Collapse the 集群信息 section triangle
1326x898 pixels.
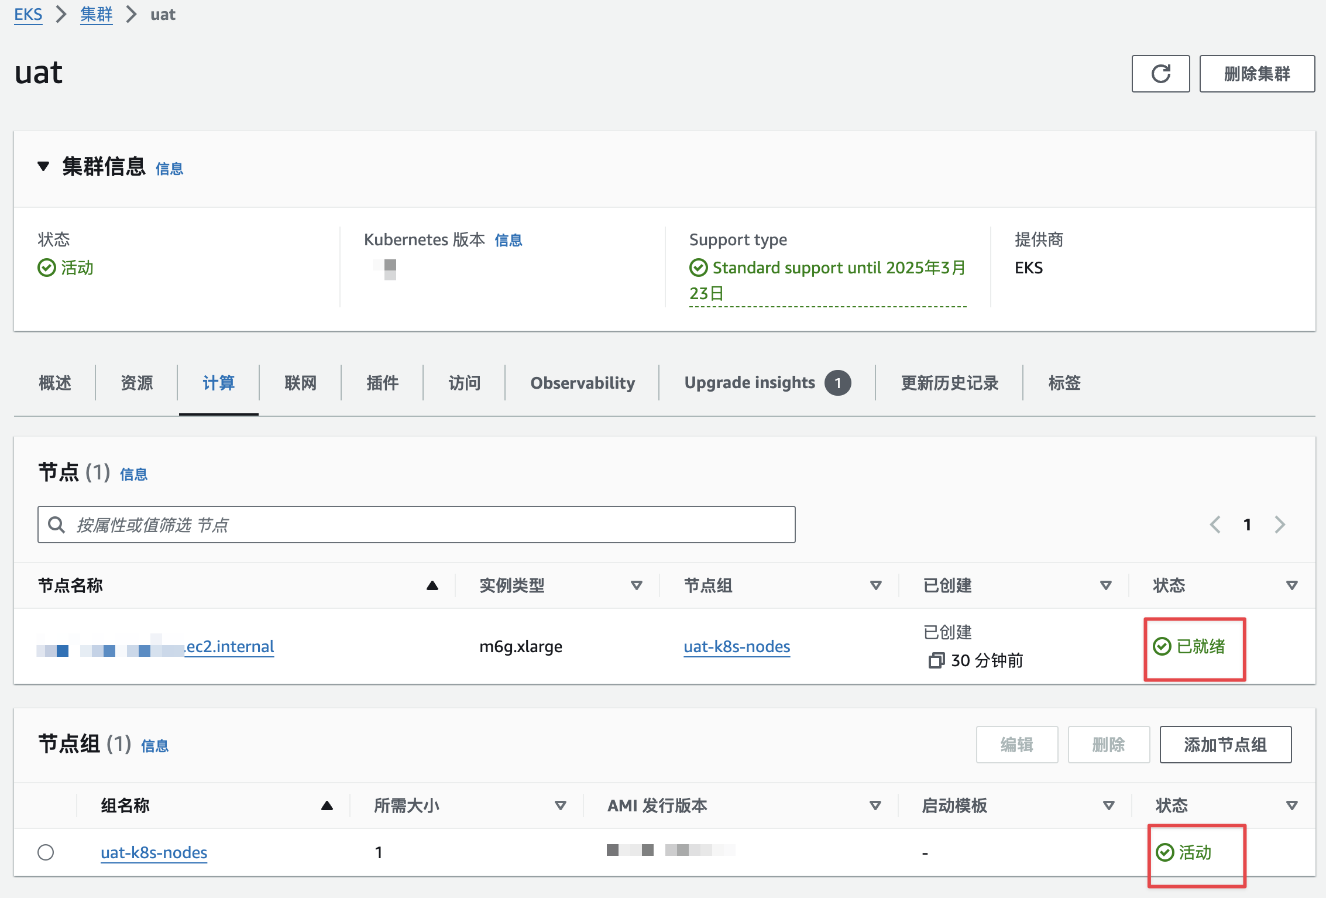point(43,167)
